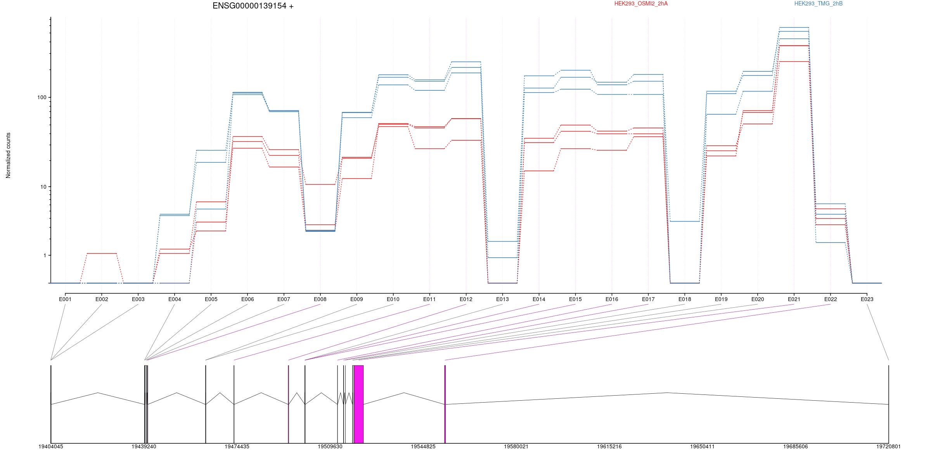Select exon label E003
The height and width of the screenshot is (465, 931).
pos(138,299)
